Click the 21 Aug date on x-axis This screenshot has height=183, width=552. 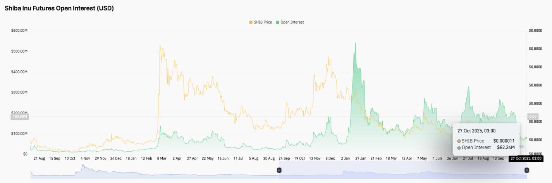pos(39,158)
